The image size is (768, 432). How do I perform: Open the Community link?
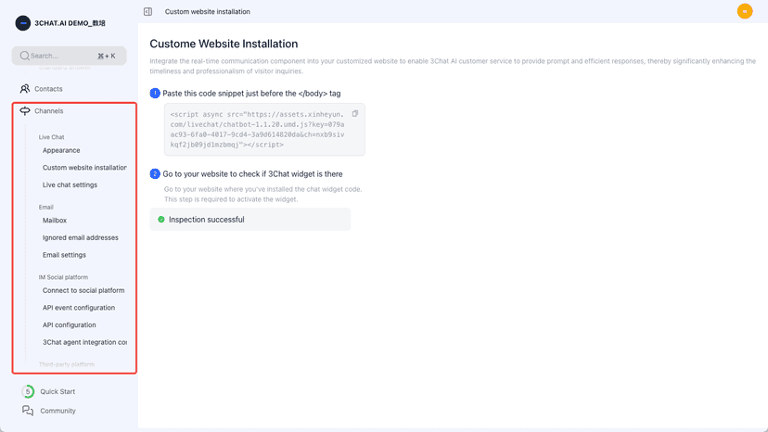[58, 411]
